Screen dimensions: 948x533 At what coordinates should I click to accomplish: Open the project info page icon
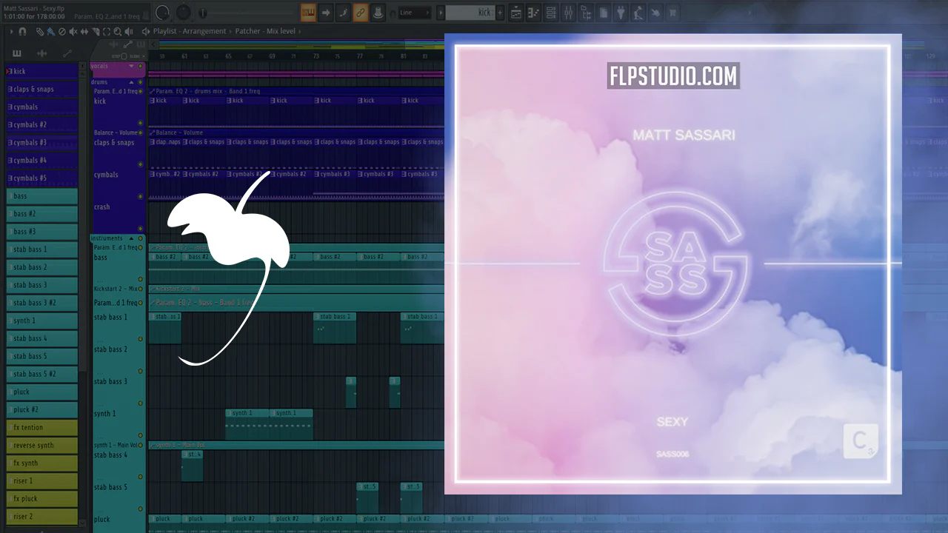[x=604, y=13]
